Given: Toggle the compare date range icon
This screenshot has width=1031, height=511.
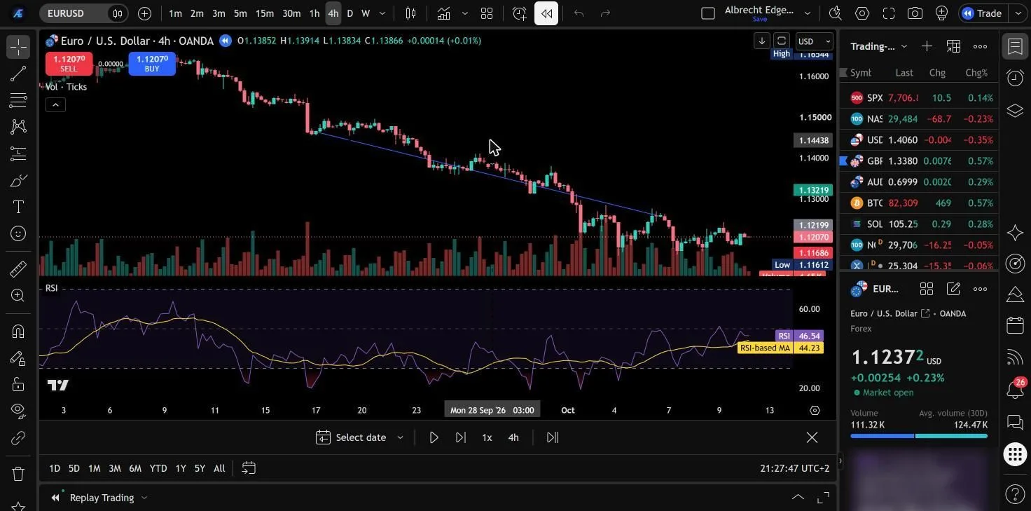Looking at the screenshot, I should pos(249,468).
